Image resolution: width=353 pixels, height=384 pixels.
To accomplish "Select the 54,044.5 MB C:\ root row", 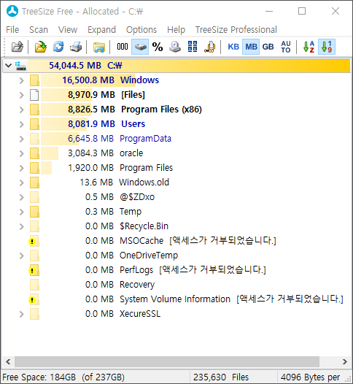I will tap(176, 66).
